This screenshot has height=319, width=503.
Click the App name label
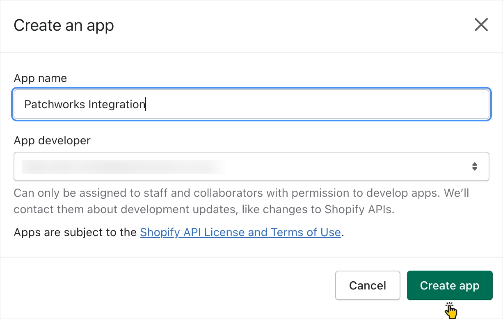pos(40,78)
